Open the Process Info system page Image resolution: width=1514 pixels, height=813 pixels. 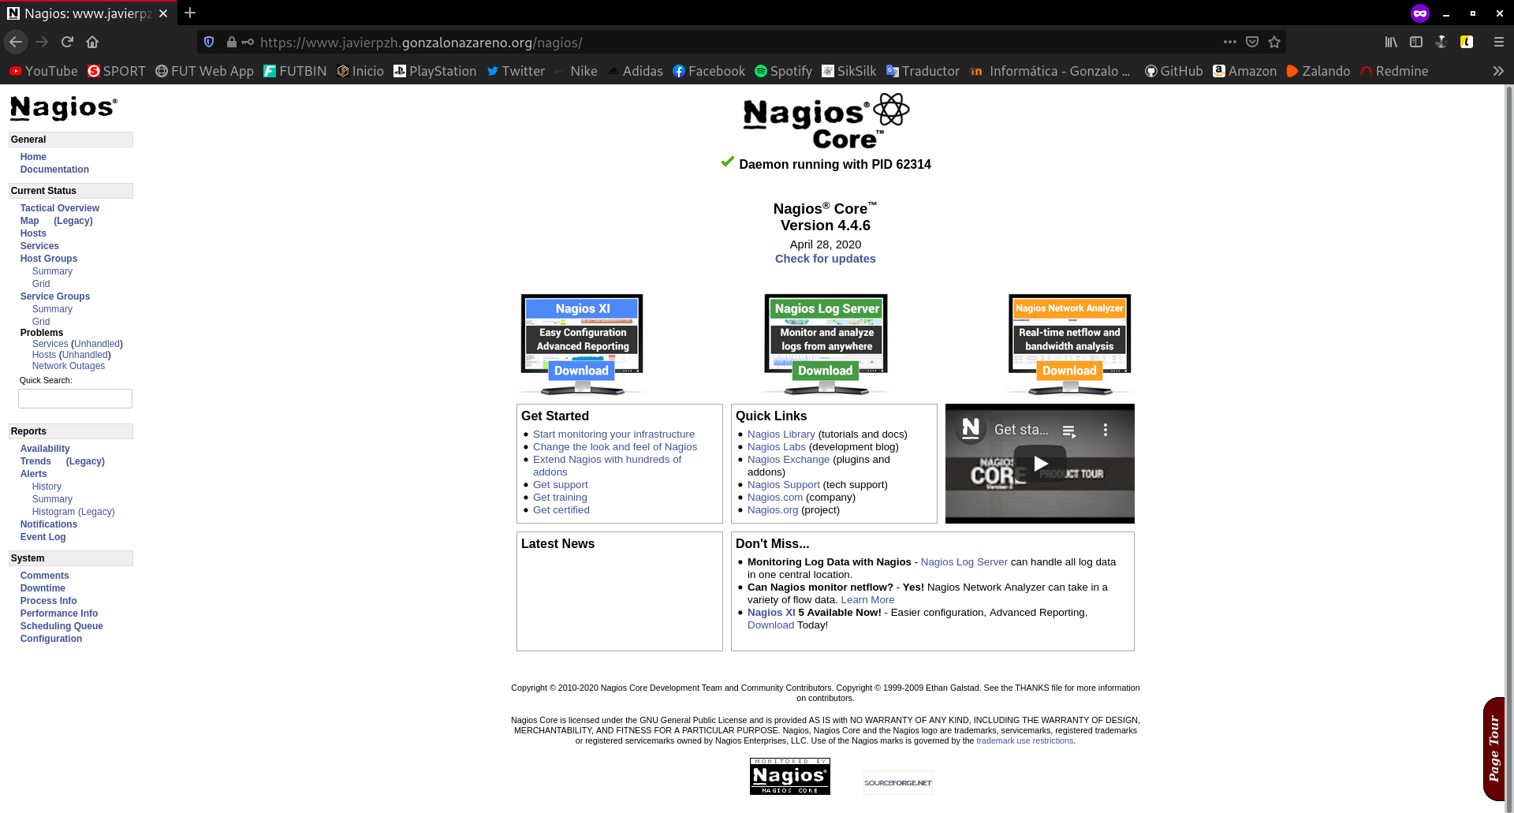pyautogui.click(x=48, y=601)
